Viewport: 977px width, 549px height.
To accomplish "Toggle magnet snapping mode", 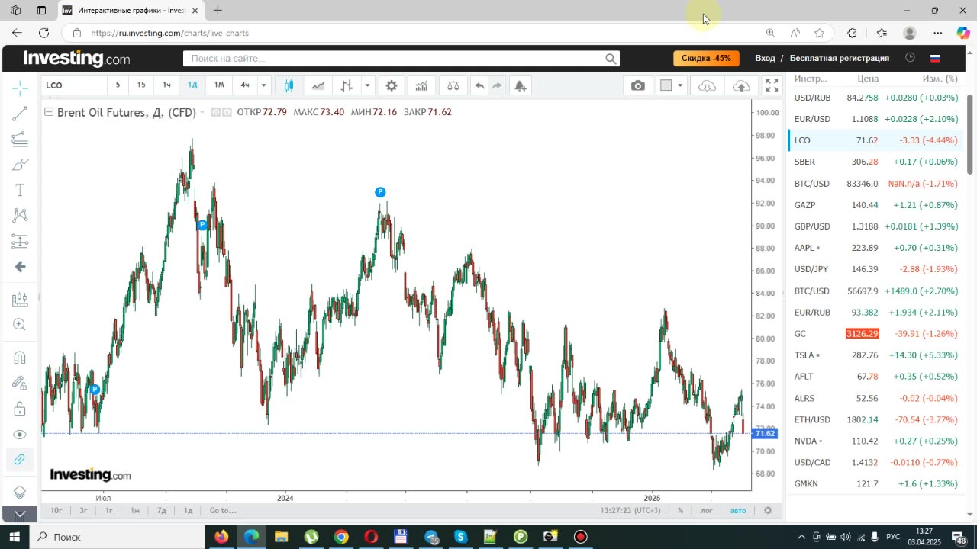I will [x=20, y=358].
